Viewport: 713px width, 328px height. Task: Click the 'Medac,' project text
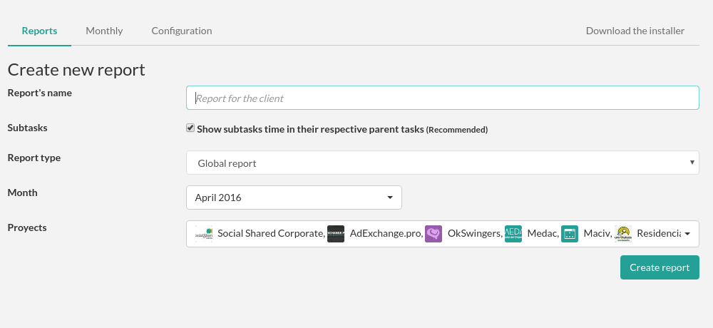point(543,233)
